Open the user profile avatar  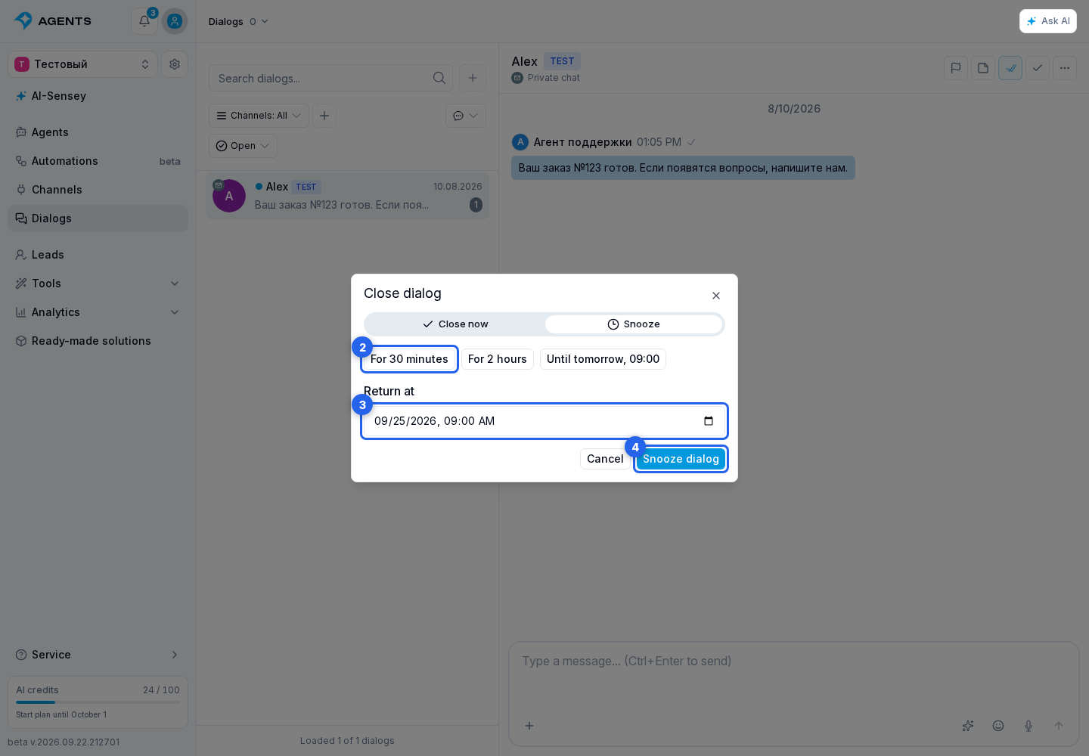175,21
